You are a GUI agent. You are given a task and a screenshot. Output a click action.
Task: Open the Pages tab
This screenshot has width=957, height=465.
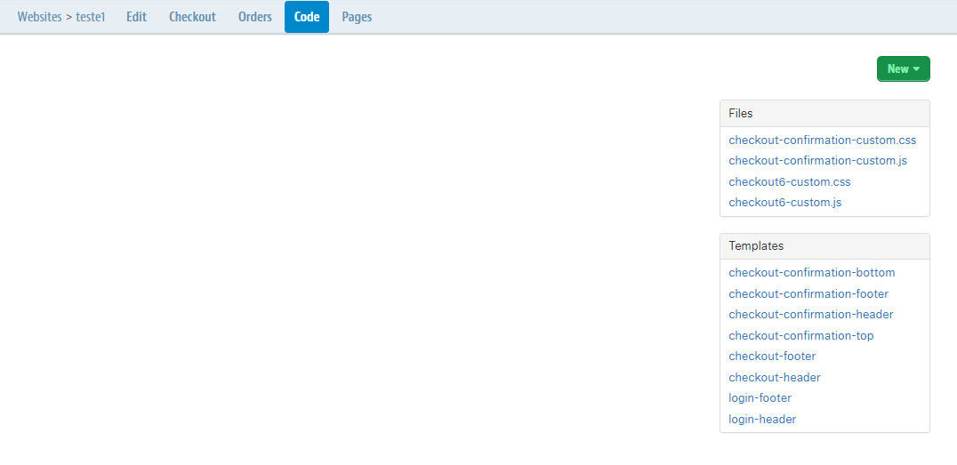tap(357, 17)
